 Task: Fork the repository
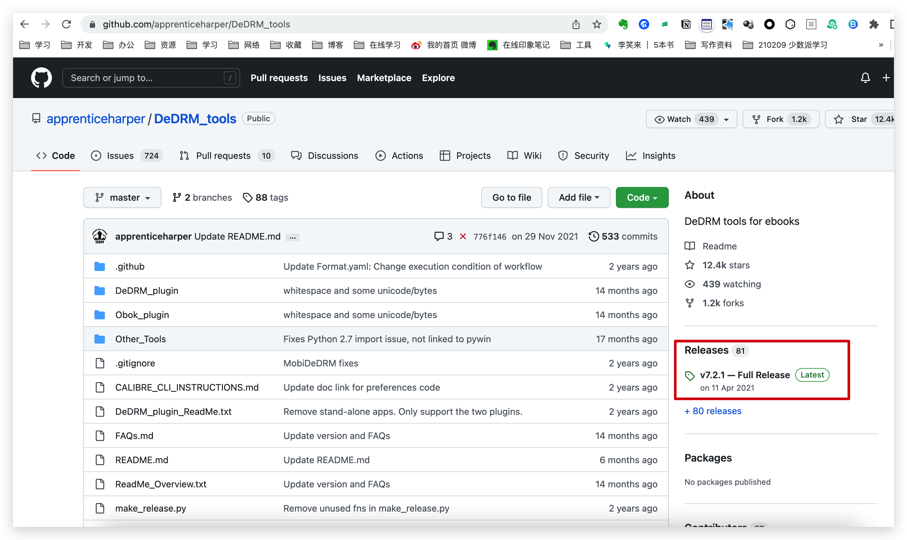pos(781,119)
